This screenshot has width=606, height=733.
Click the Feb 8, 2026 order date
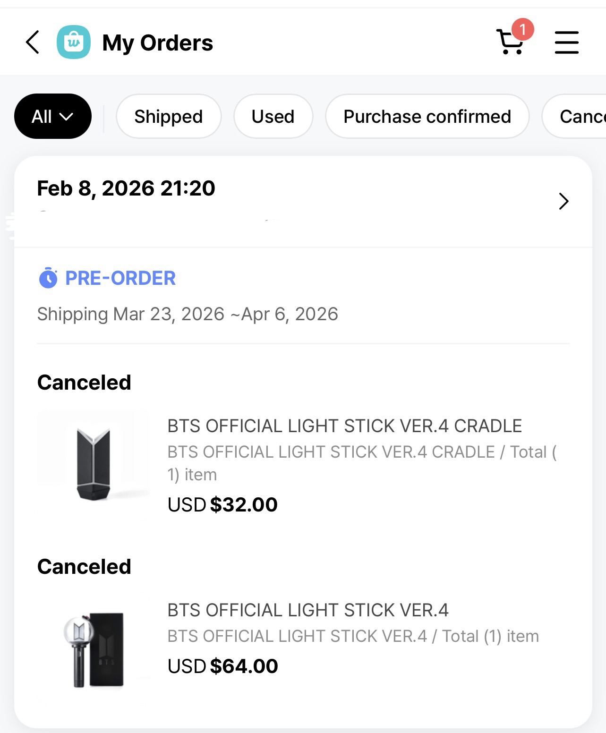click(126, 188)
